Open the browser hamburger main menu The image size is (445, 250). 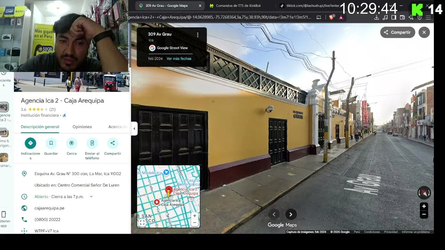tap(428, 17)
